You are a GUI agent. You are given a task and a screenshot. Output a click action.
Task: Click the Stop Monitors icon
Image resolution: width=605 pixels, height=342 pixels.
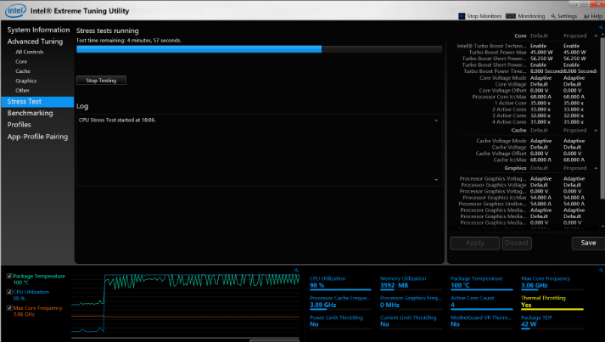(x=462, y=16)
